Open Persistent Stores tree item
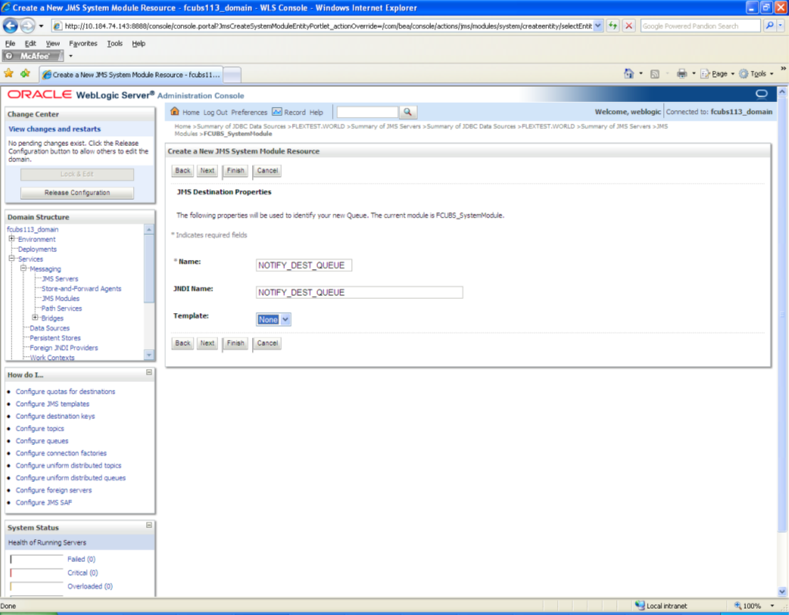 (55, 338)
